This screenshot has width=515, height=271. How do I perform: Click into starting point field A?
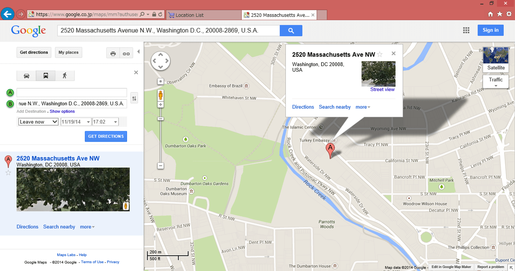[x=72, y=93]
